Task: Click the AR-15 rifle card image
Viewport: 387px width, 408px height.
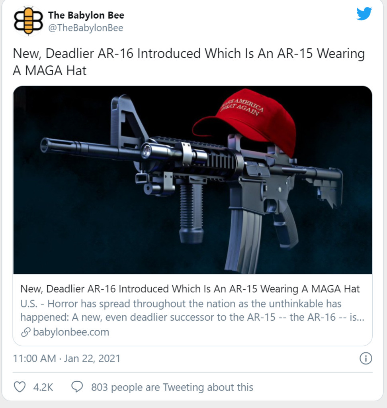Action: [x=193, y=180]
